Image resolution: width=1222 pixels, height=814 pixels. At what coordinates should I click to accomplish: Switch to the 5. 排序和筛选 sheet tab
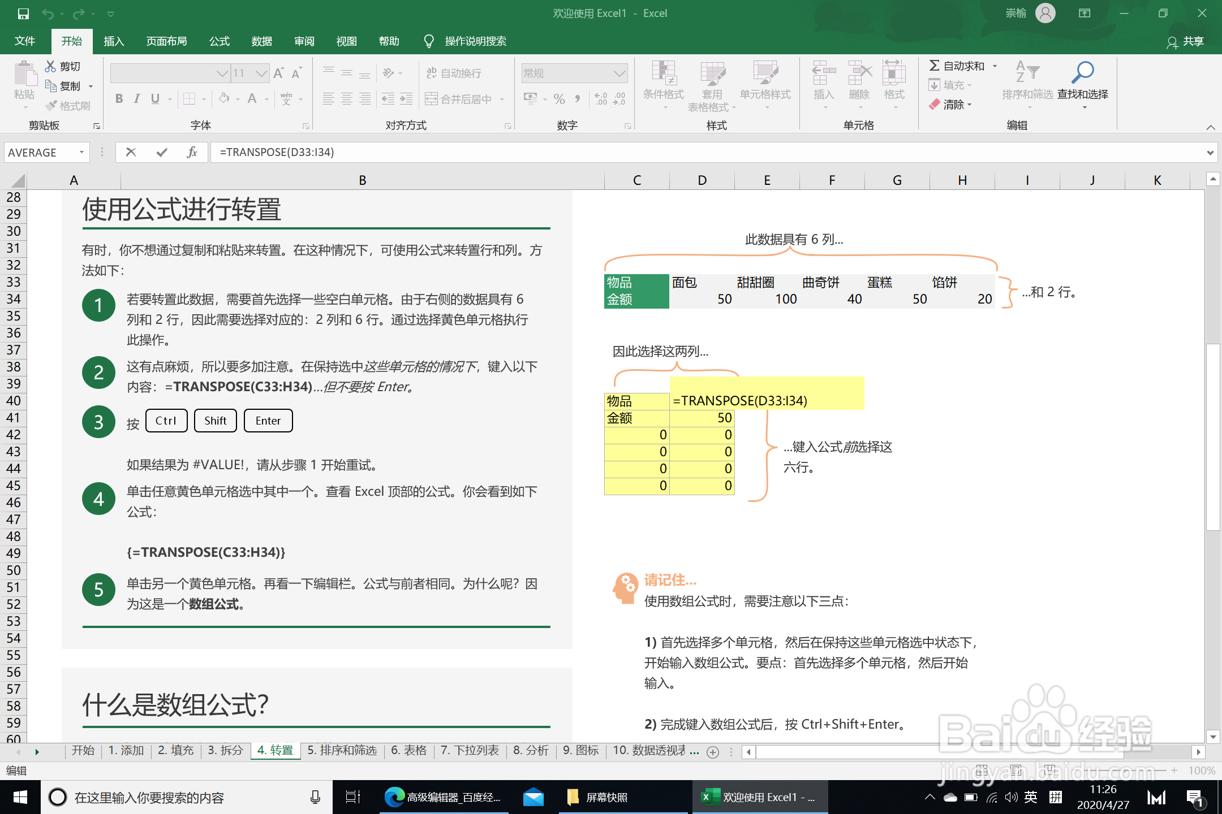pyautogui.click(x=342, y=750)
